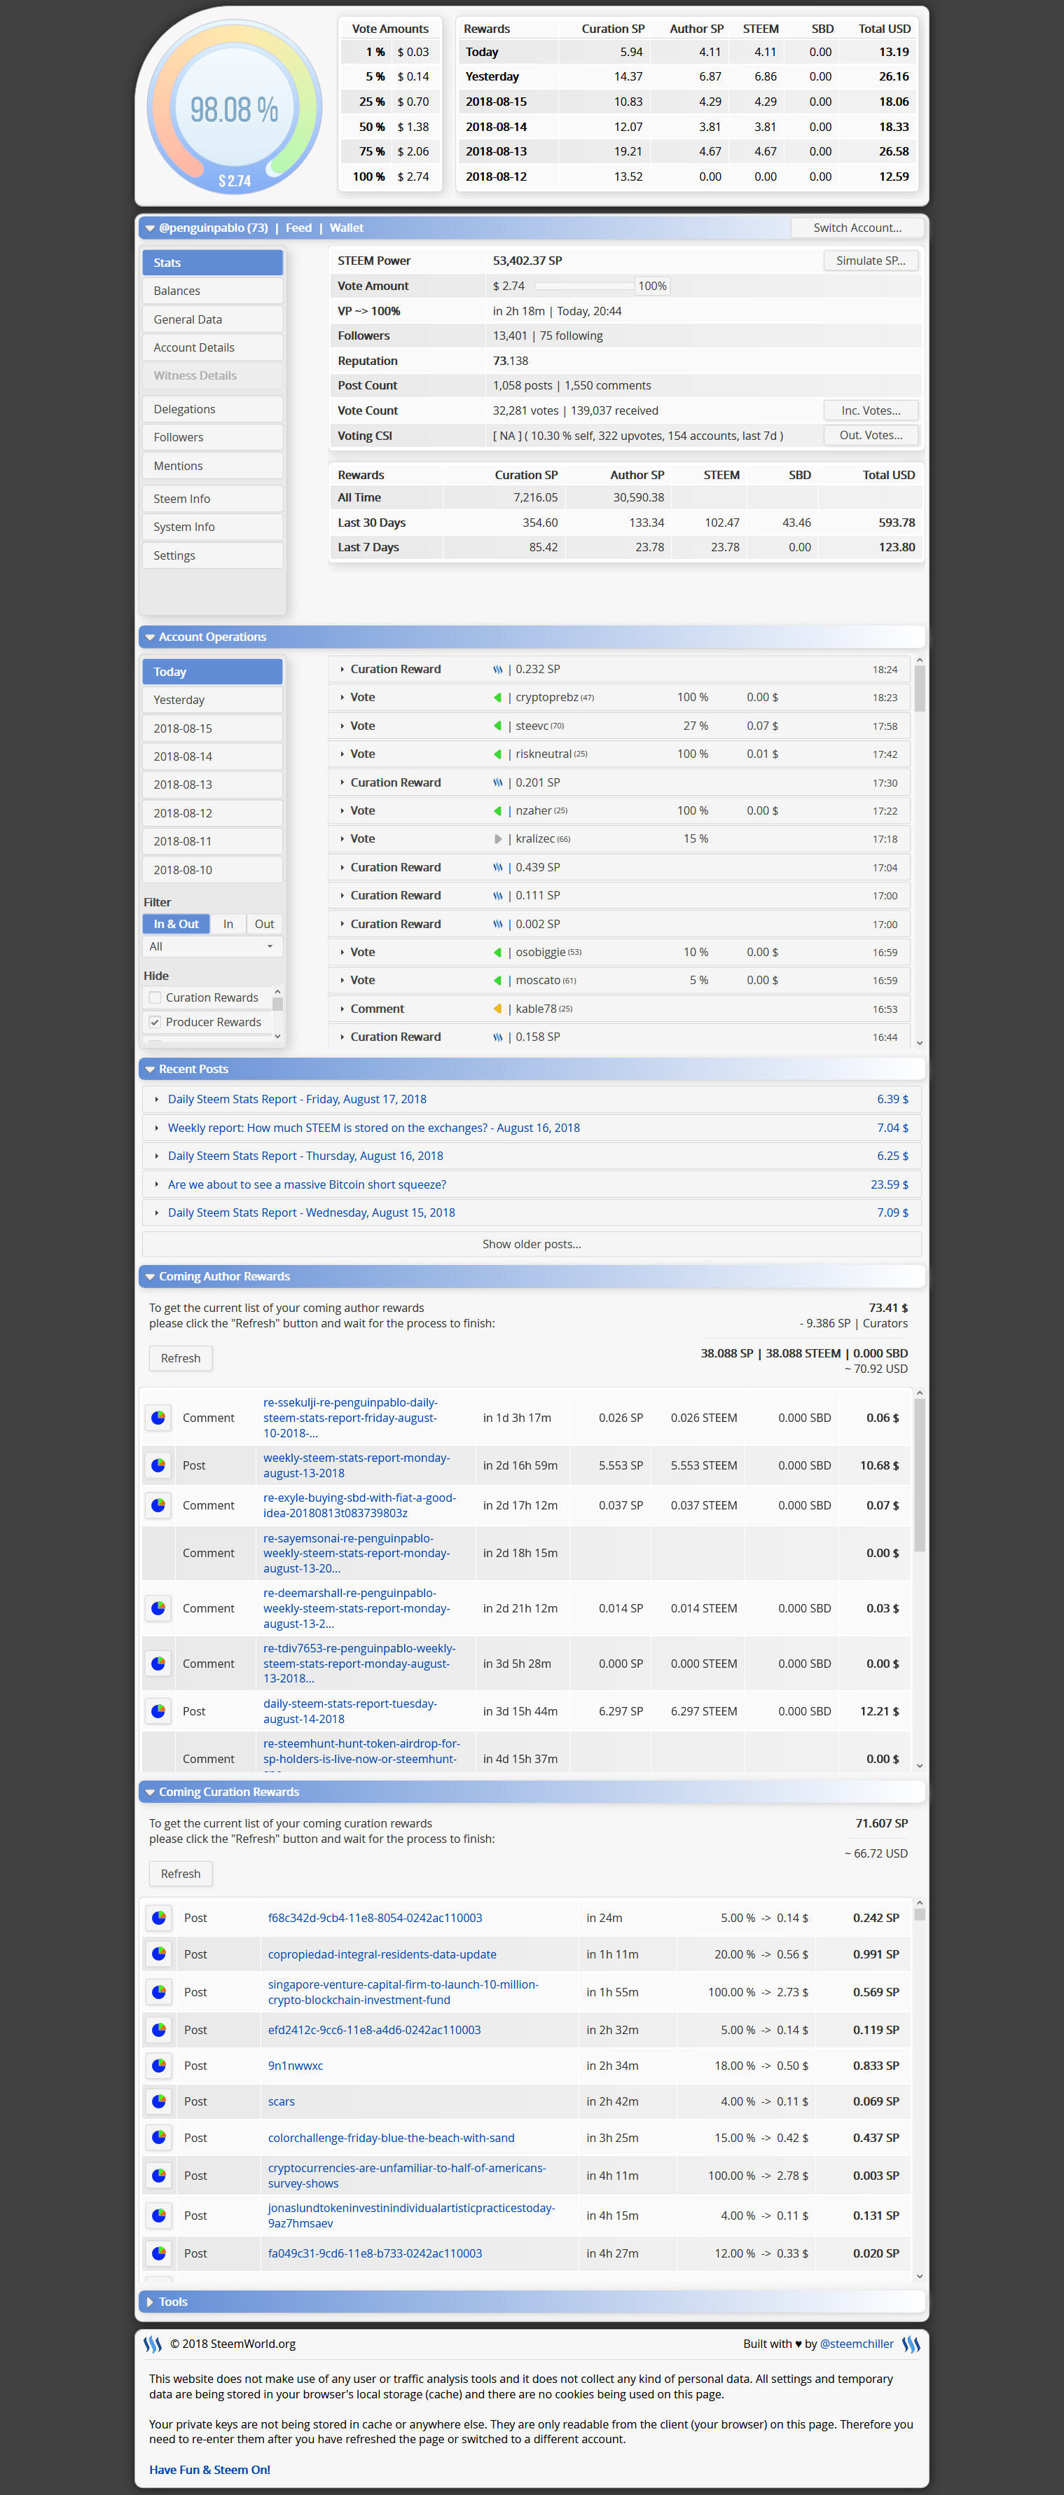Open pie chart for daily-steem-stats-report-tuesday post
The image size is (1064, 2495).
pos(158,1710)
